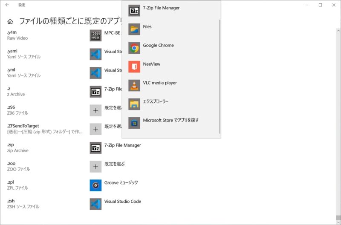
Task: Click the Groove ミュージック icon for .zpl
Action: (x=95, y=185)
